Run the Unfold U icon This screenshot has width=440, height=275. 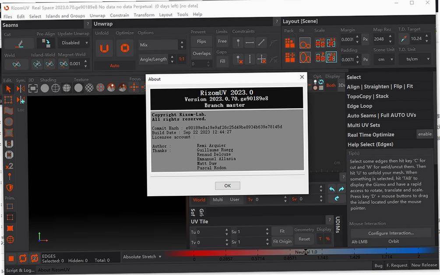coord(104,48)
